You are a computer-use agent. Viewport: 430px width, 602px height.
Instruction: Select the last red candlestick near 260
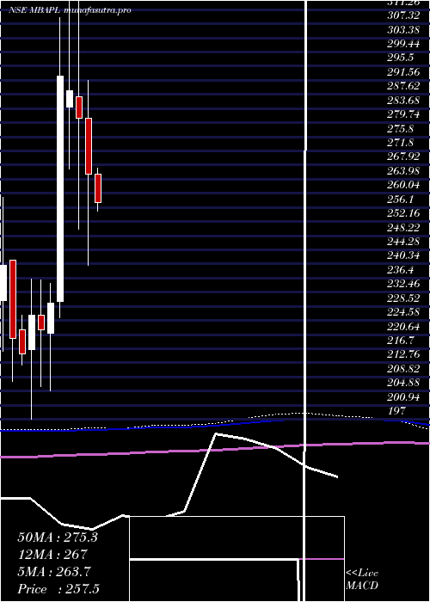click(98, 188)
